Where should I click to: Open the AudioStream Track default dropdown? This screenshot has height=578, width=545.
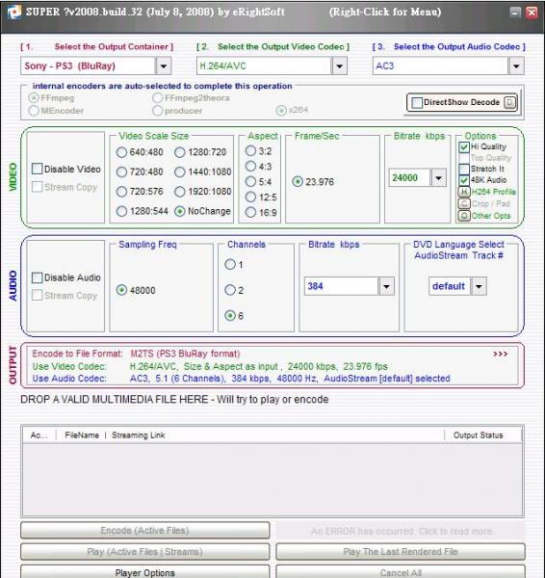coord(479,286)
